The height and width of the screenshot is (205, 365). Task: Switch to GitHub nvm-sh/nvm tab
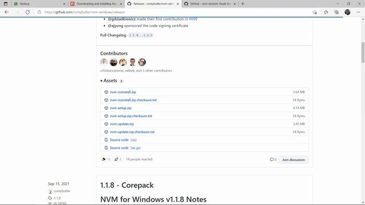[x=210, y=4]
